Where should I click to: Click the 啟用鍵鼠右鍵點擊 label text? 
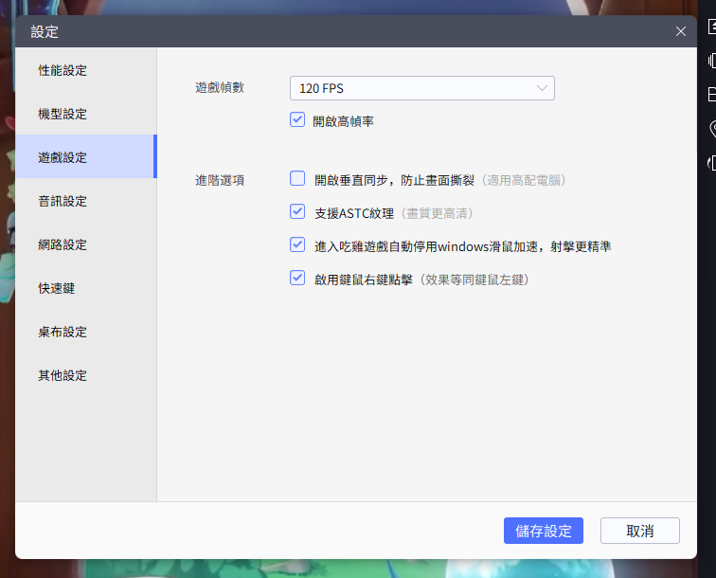tap(364, 280)
